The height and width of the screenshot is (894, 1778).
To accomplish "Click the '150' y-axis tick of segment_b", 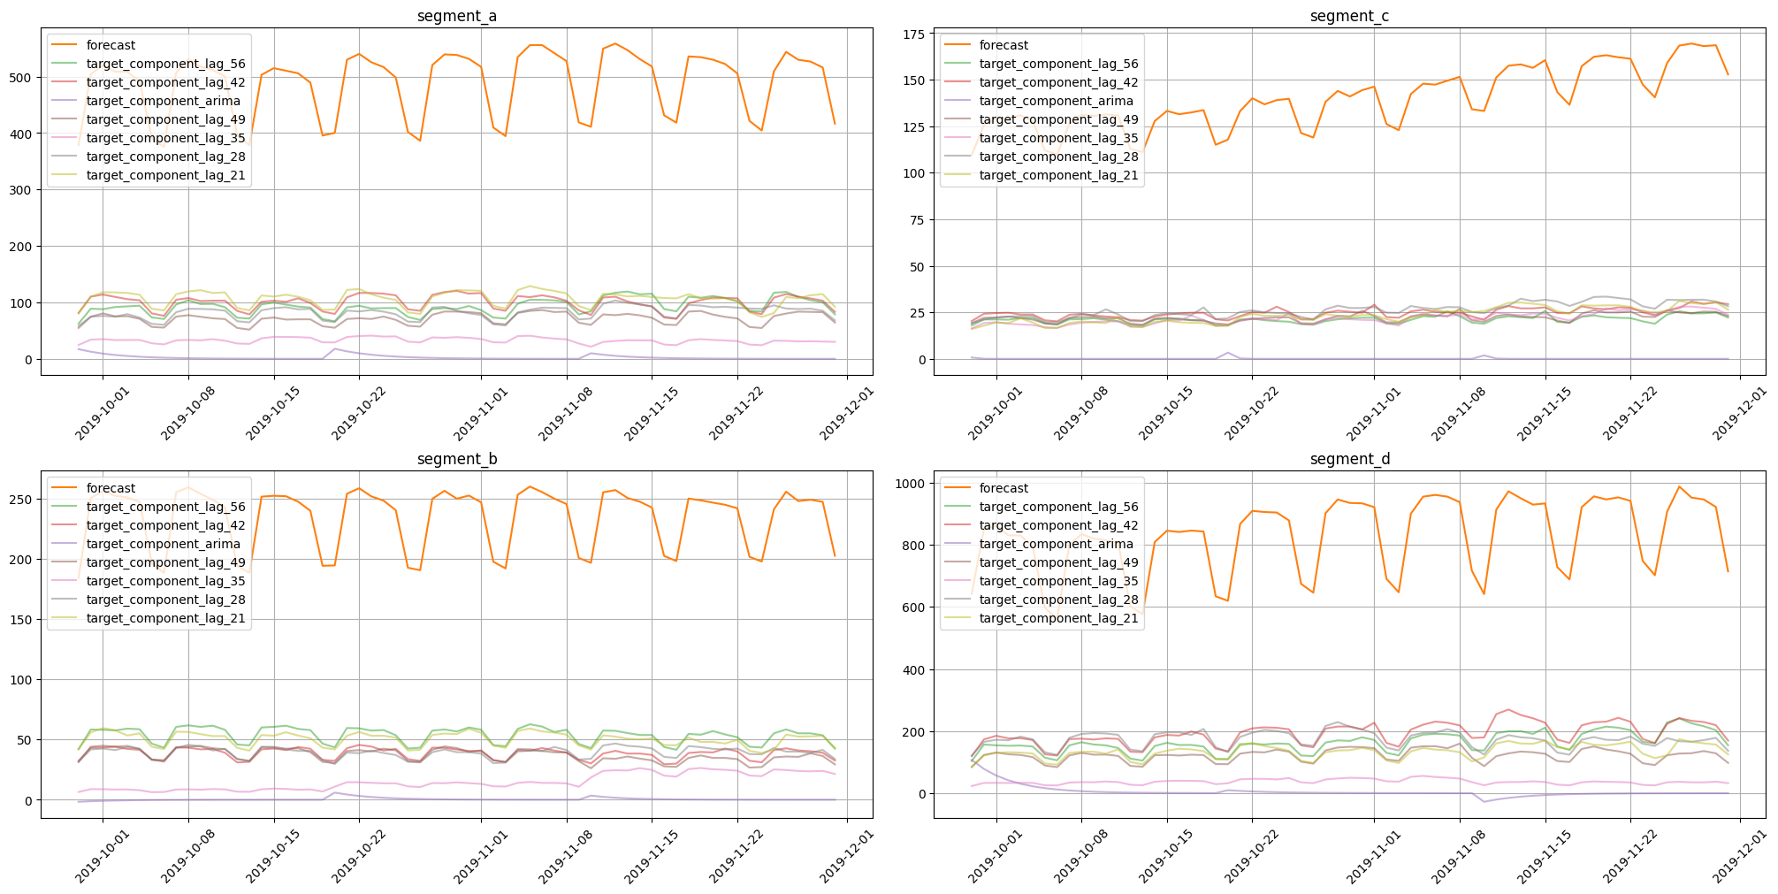I will pyautogui.click(x=20, y=619).
